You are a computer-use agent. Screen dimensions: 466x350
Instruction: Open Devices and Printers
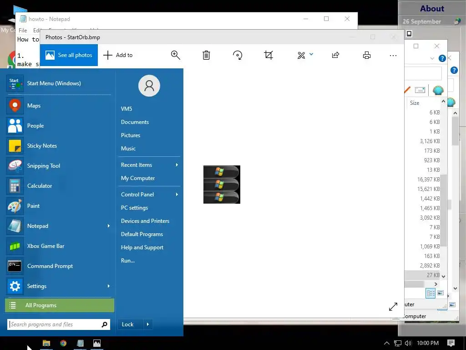[x=145, y=221]
